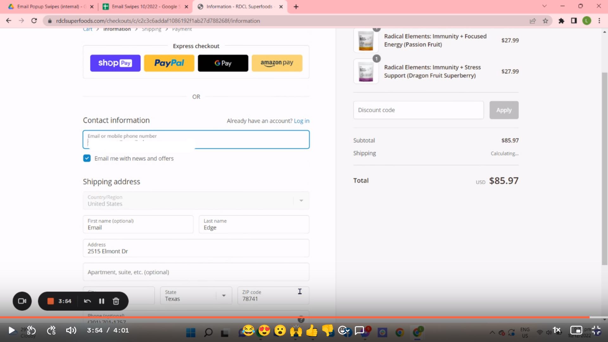Click the recording stop square
The width and height of the screenshot is (608, 342).
[x=51, y=301]
